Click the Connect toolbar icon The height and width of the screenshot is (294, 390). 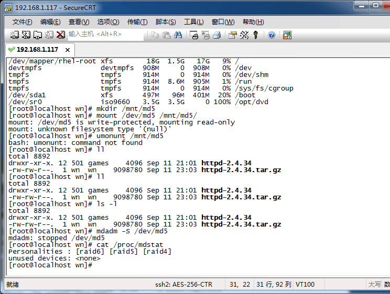click(15, 35)
